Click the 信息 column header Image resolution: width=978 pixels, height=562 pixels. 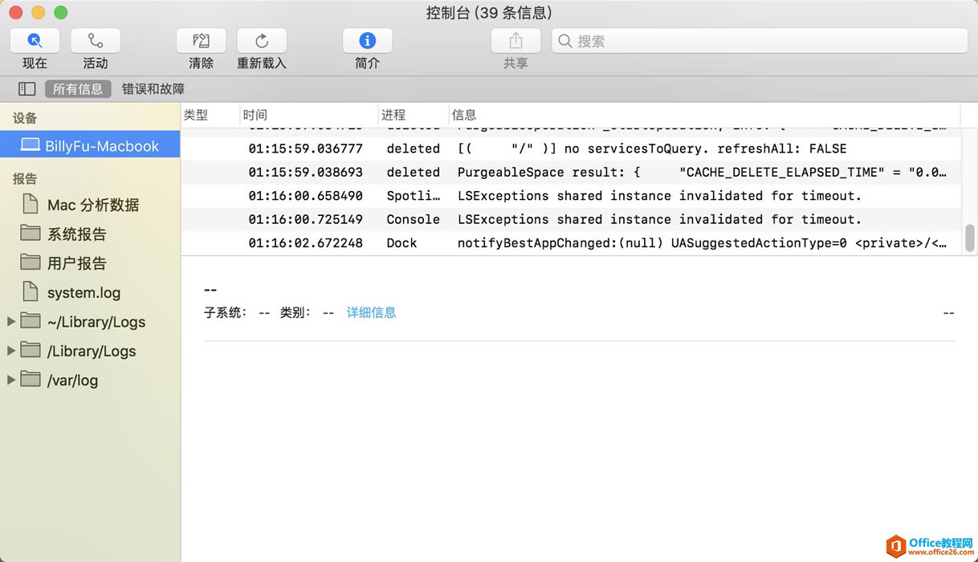[704, 115]
